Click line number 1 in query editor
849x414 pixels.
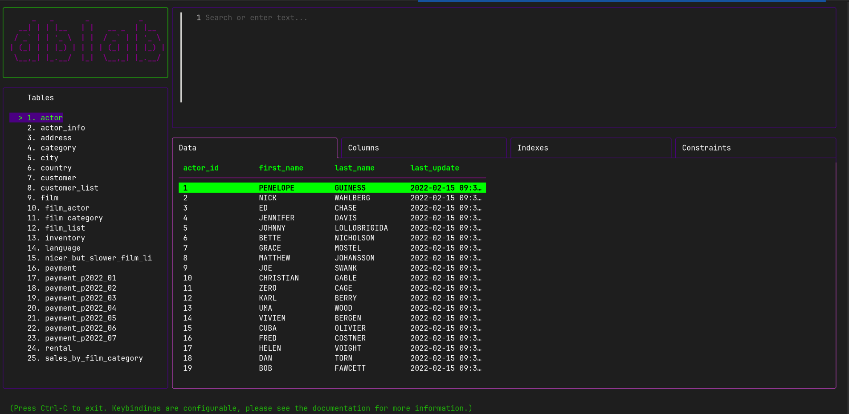(199, 18)
